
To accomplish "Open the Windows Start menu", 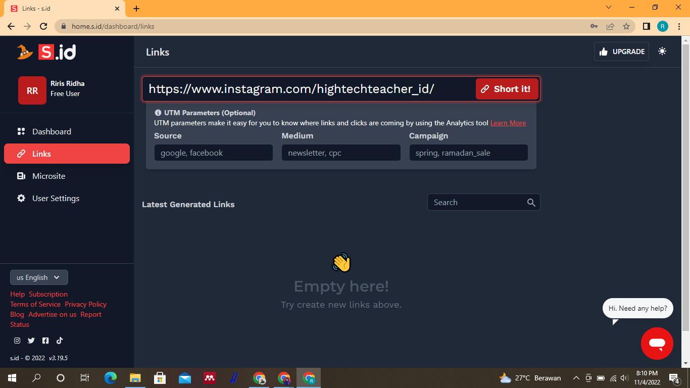I will 12,378.
